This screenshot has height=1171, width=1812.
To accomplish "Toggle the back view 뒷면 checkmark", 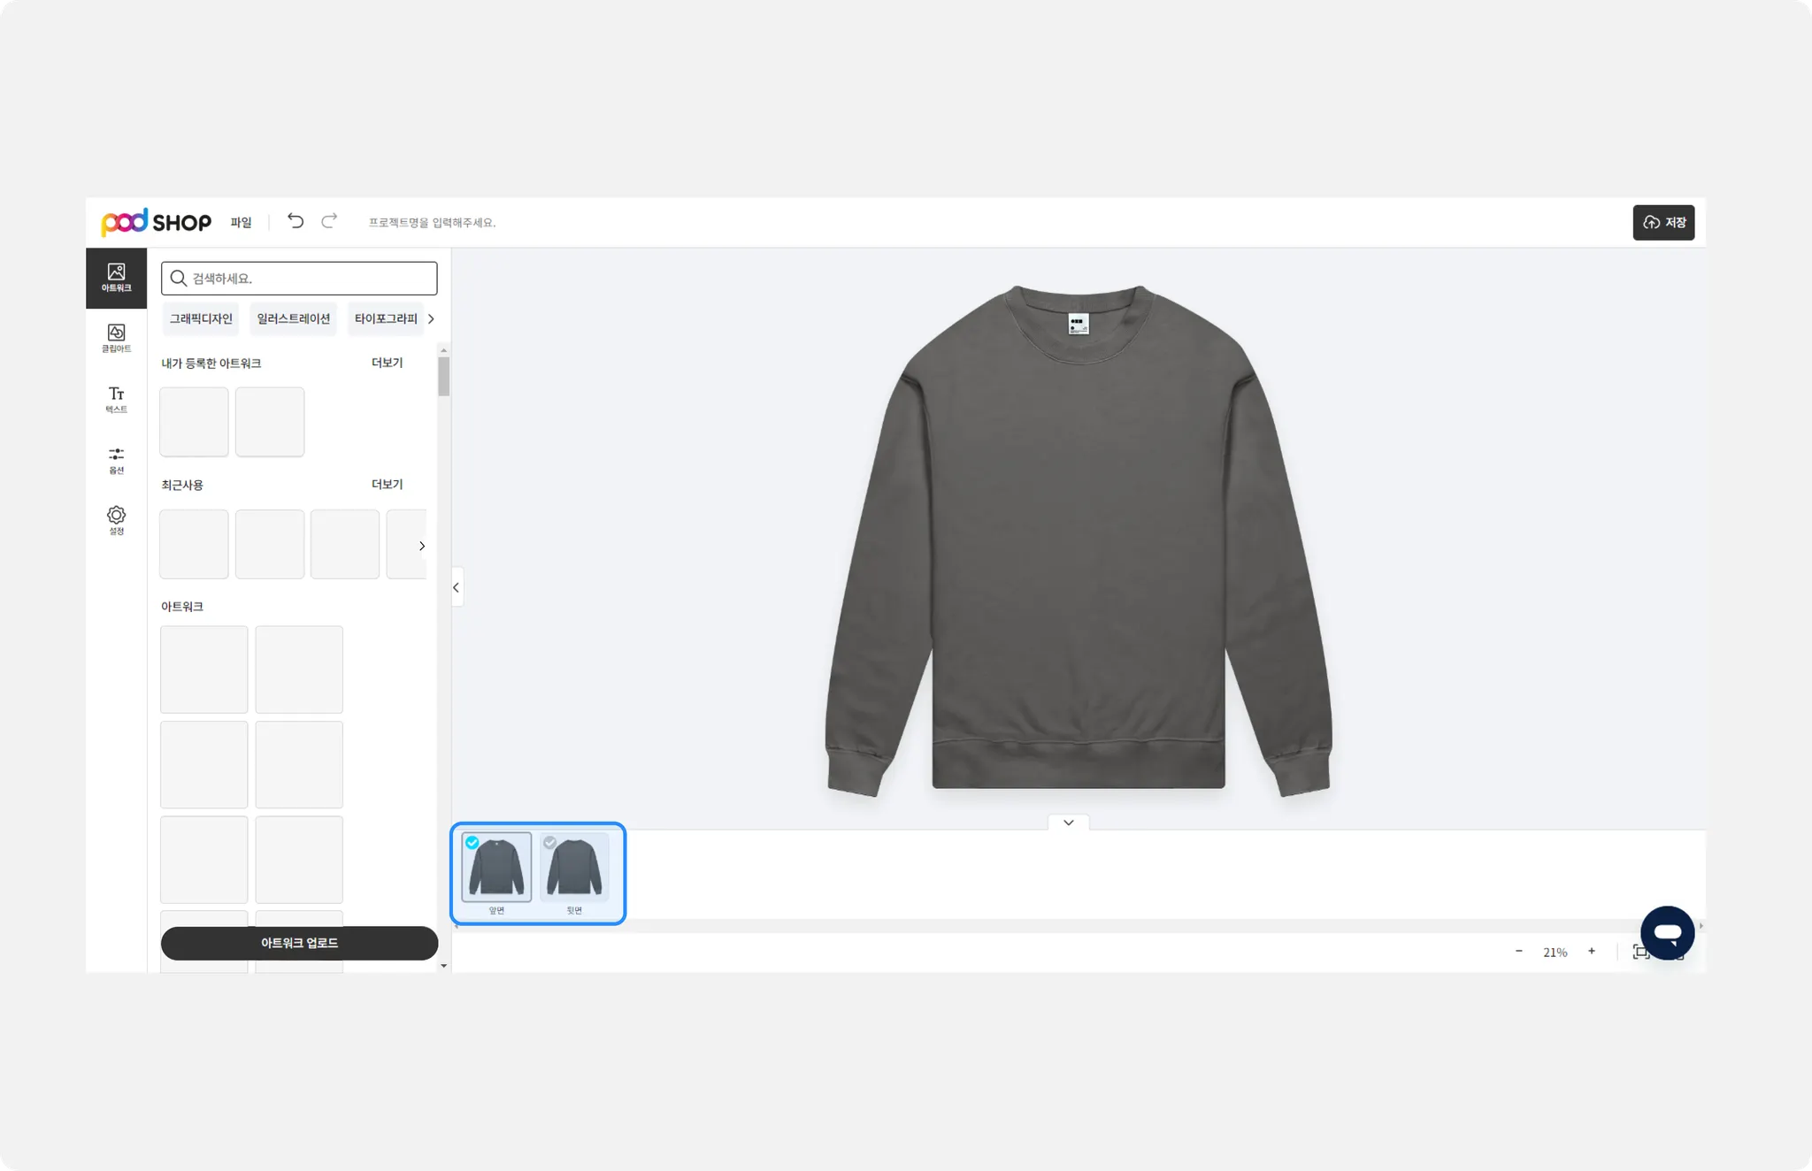I will coord(550,842).
